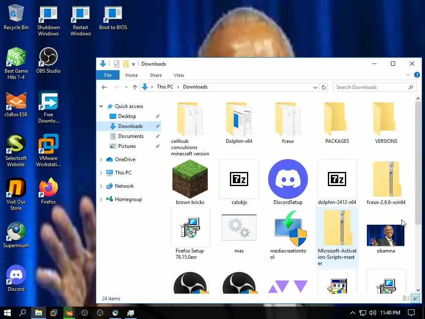Open Selectsoft Website desktop shortcut

(16, 150)
